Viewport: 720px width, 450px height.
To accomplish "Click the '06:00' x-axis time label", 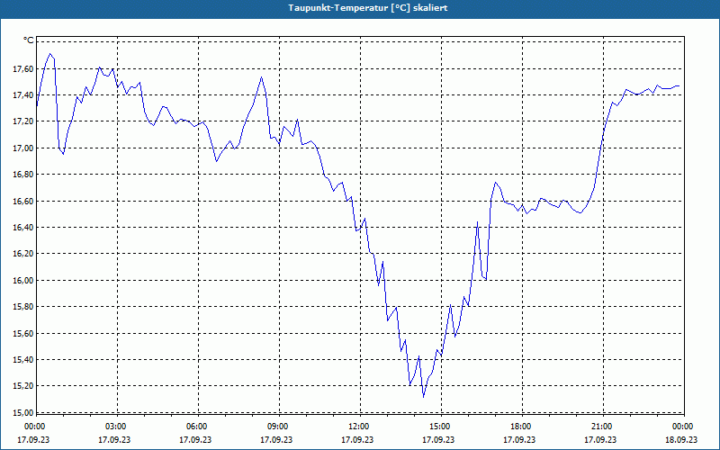I will tap(195, 427).
